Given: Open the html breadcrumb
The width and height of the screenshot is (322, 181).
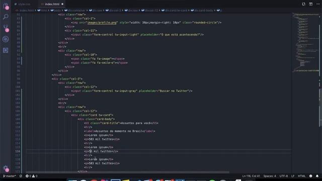Looking at the screenshot, I should [42, 10].
